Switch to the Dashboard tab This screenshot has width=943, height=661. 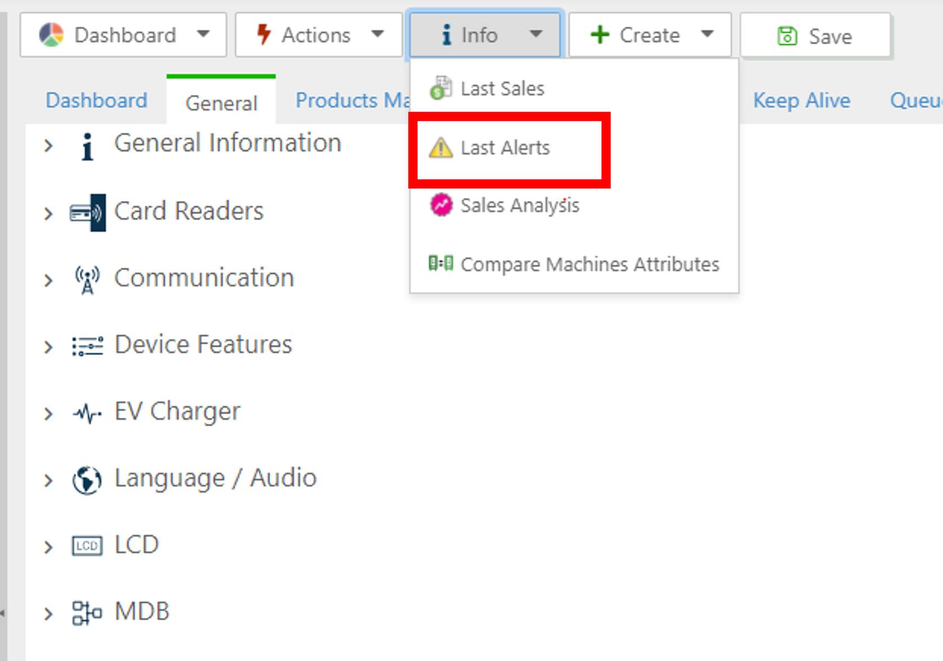point(97,100)
